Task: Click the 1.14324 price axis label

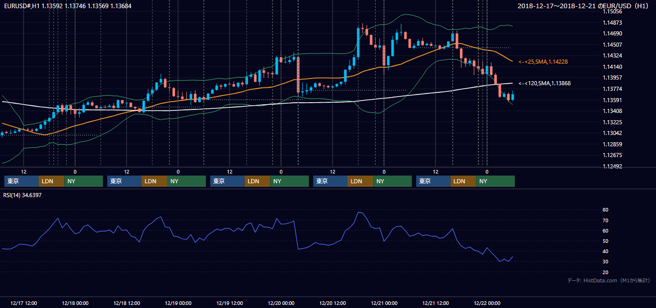Action: click(612, 55)
